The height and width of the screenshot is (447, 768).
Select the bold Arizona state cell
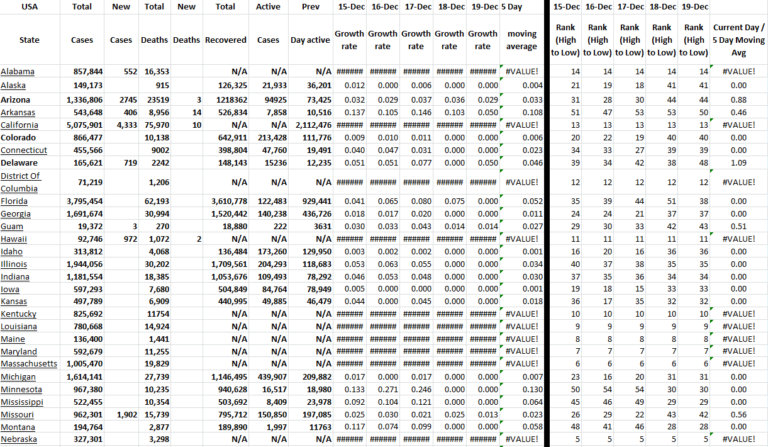pos(16,99)
